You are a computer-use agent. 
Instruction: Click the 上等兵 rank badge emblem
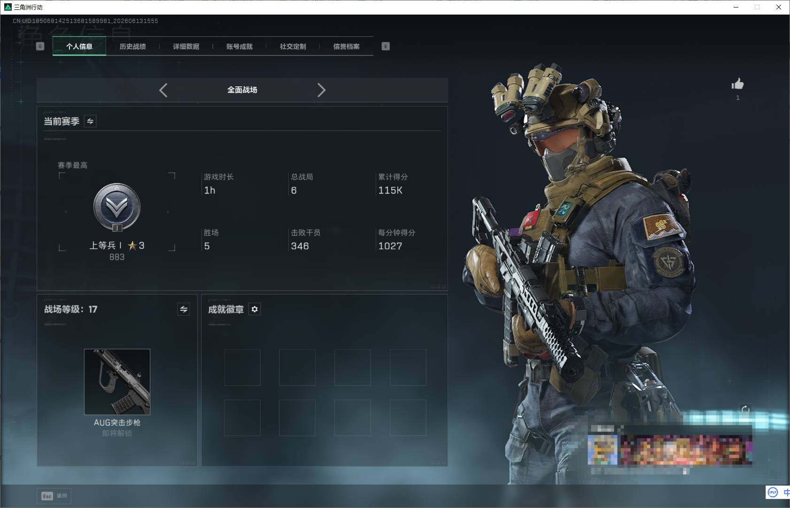coord(117,207)
